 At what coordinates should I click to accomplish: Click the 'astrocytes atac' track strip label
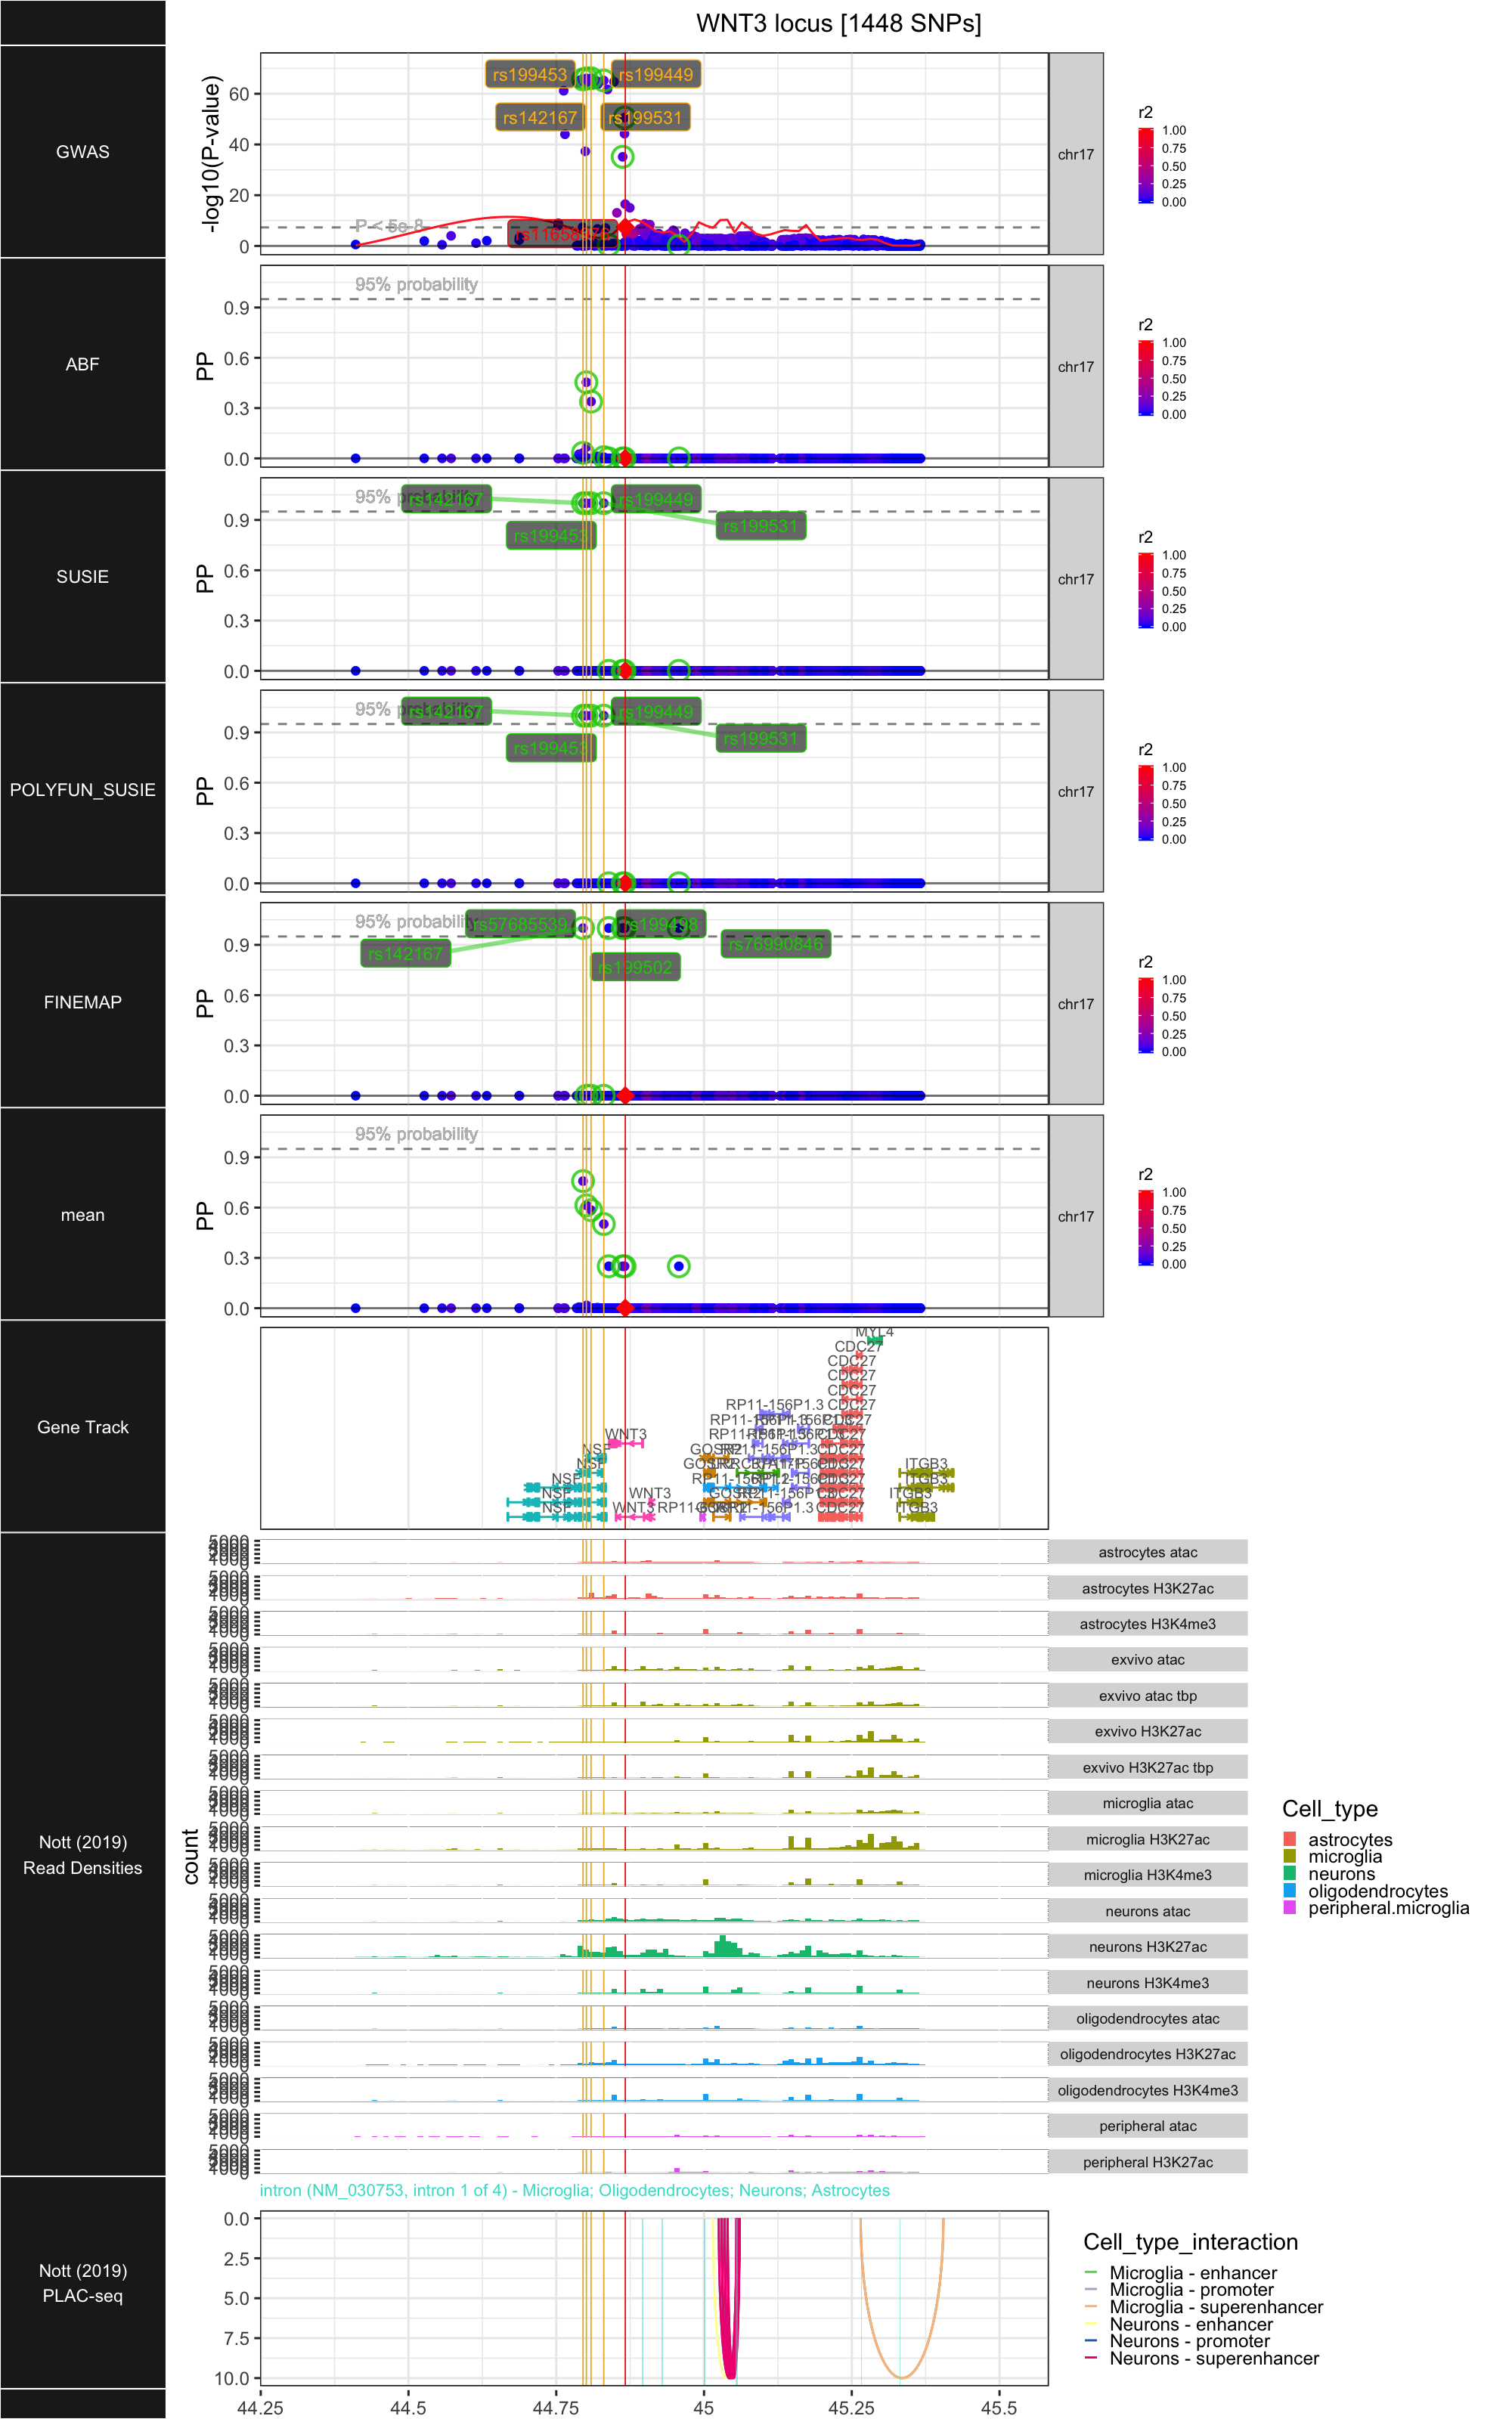click(x=1148, y=1553)
